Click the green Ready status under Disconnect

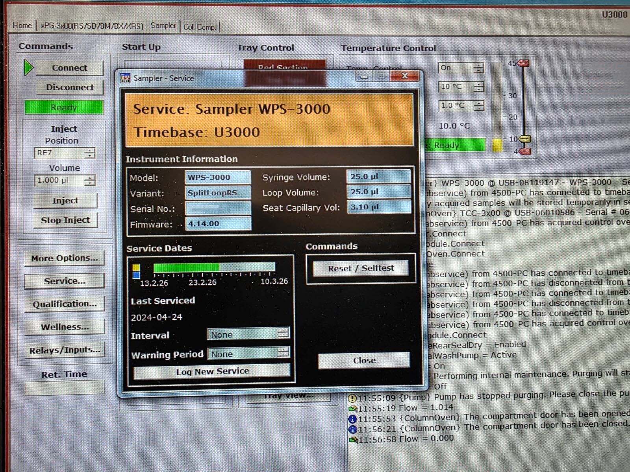point(64,107)
